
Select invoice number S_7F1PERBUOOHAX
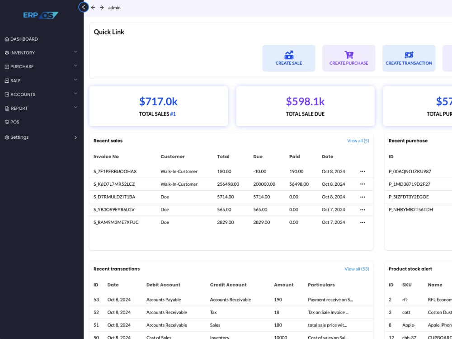click(x=115, y=171)
